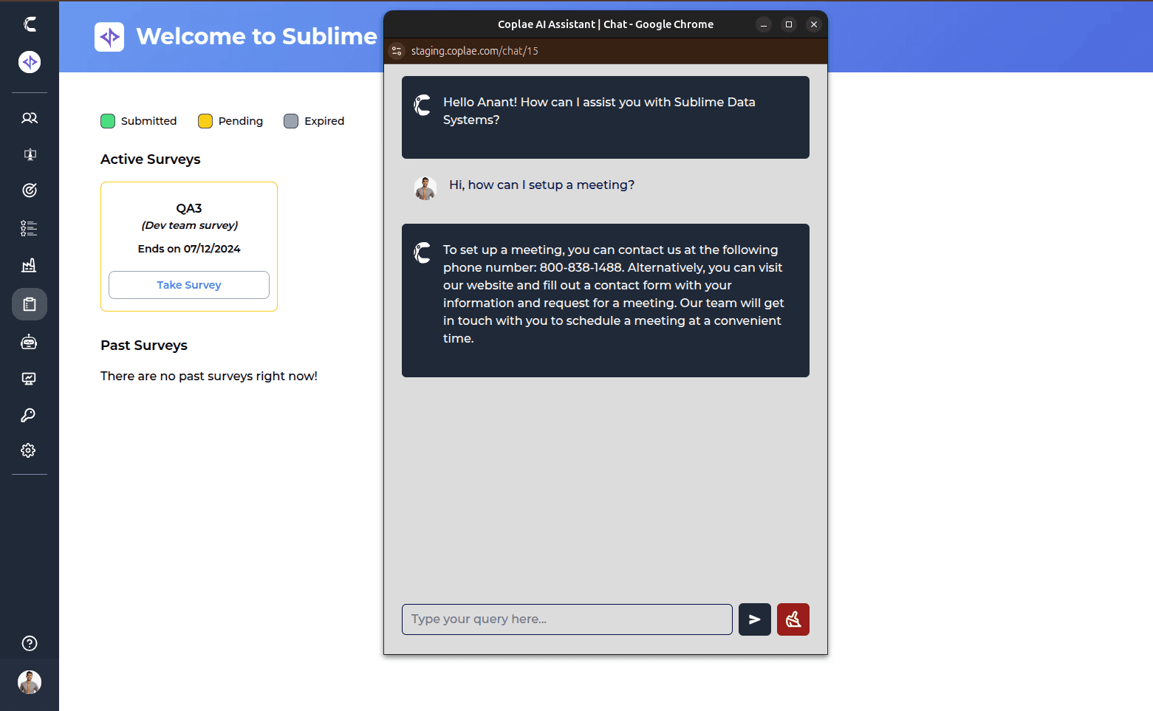Minimize the Coplae AI Assistant chat window
Image resolution: width=1153 pixels, height=711 pixels.
pyautogui.click(x=764, y=24)
